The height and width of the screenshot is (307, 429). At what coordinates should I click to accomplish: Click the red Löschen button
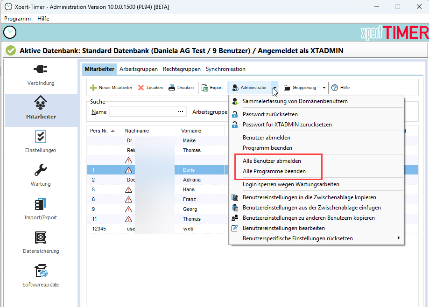coord(150,88)
